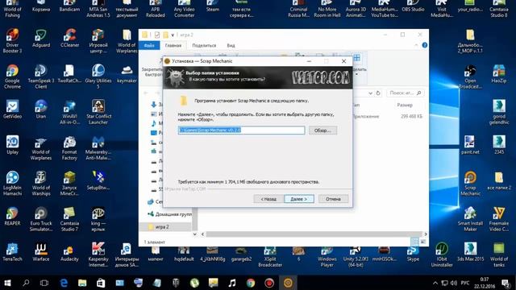The height and width of the screenshot is (290, 516).
Task: Click the Отмена button in installer
Action: click(333, 199)
